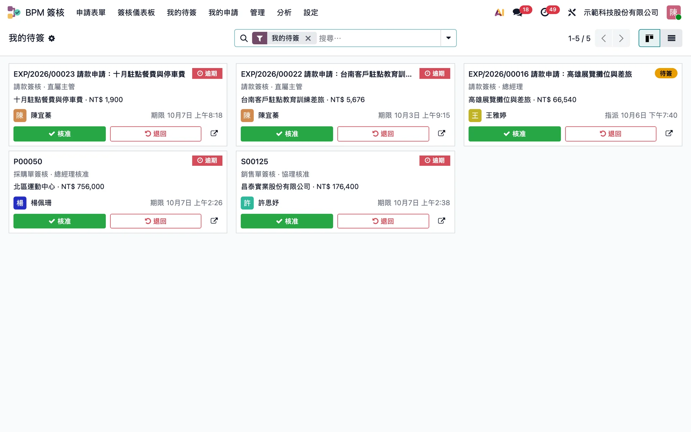Screen dimensions: 691x432
Task: Open card title EXP/2026/00023 請款申請
Action: (x=99, y=74)
